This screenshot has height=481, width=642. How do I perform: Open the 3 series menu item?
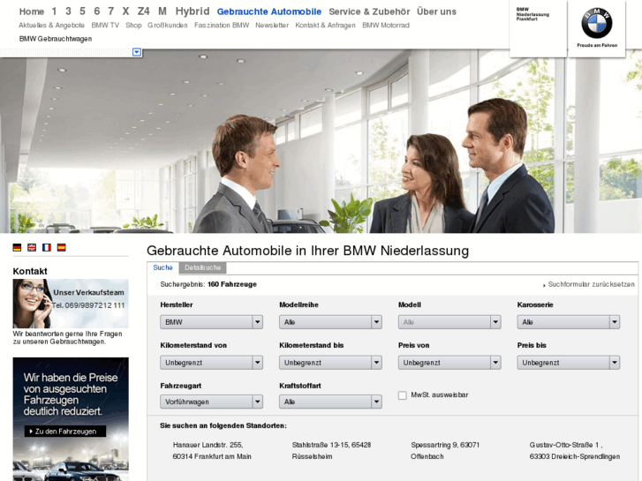[x=68, y=11]
